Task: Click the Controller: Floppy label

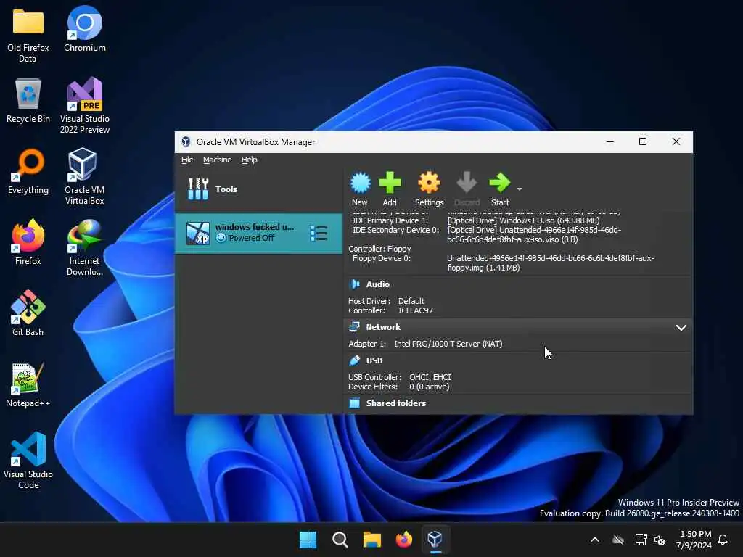Action: click(379, 249)
